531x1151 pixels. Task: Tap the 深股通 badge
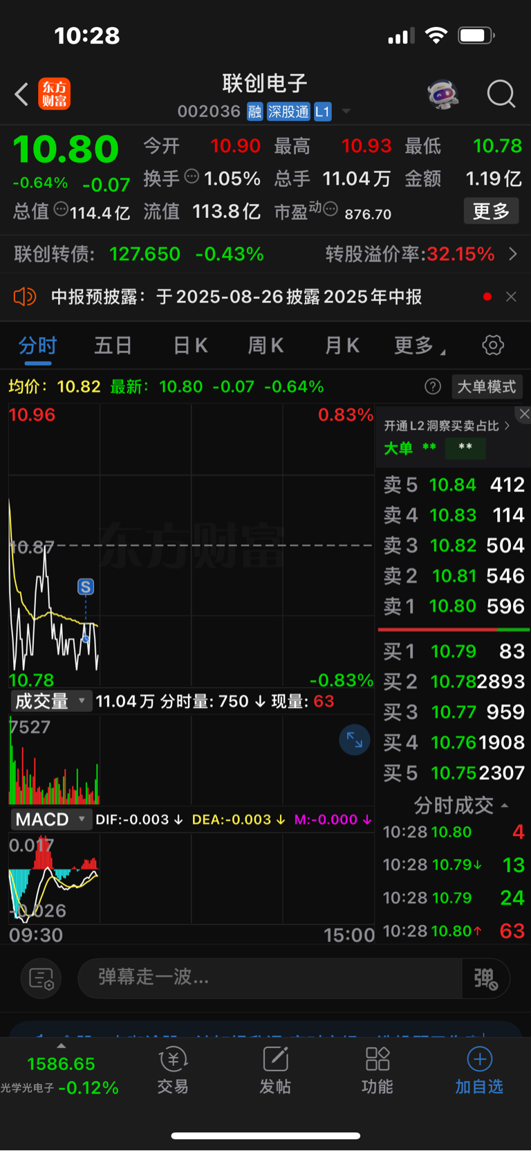point(288,111)
